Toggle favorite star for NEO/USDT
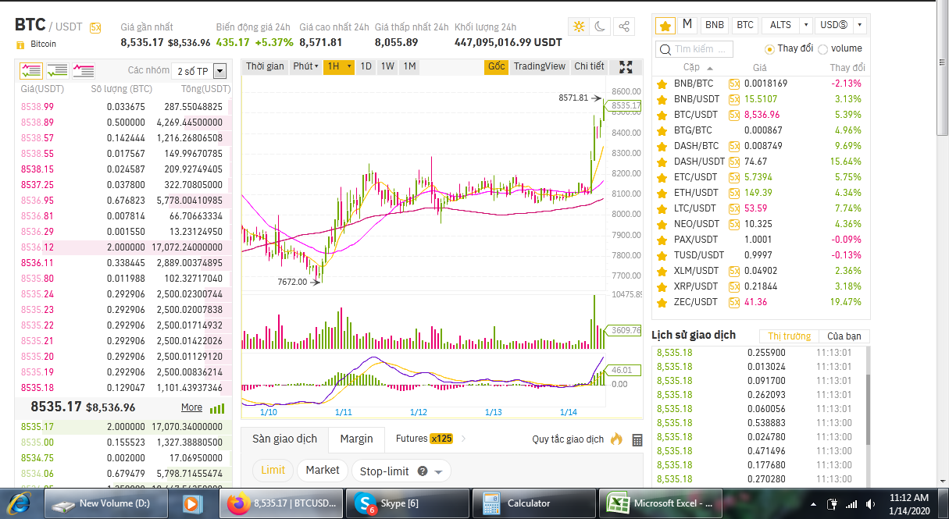 pos(663,224)
